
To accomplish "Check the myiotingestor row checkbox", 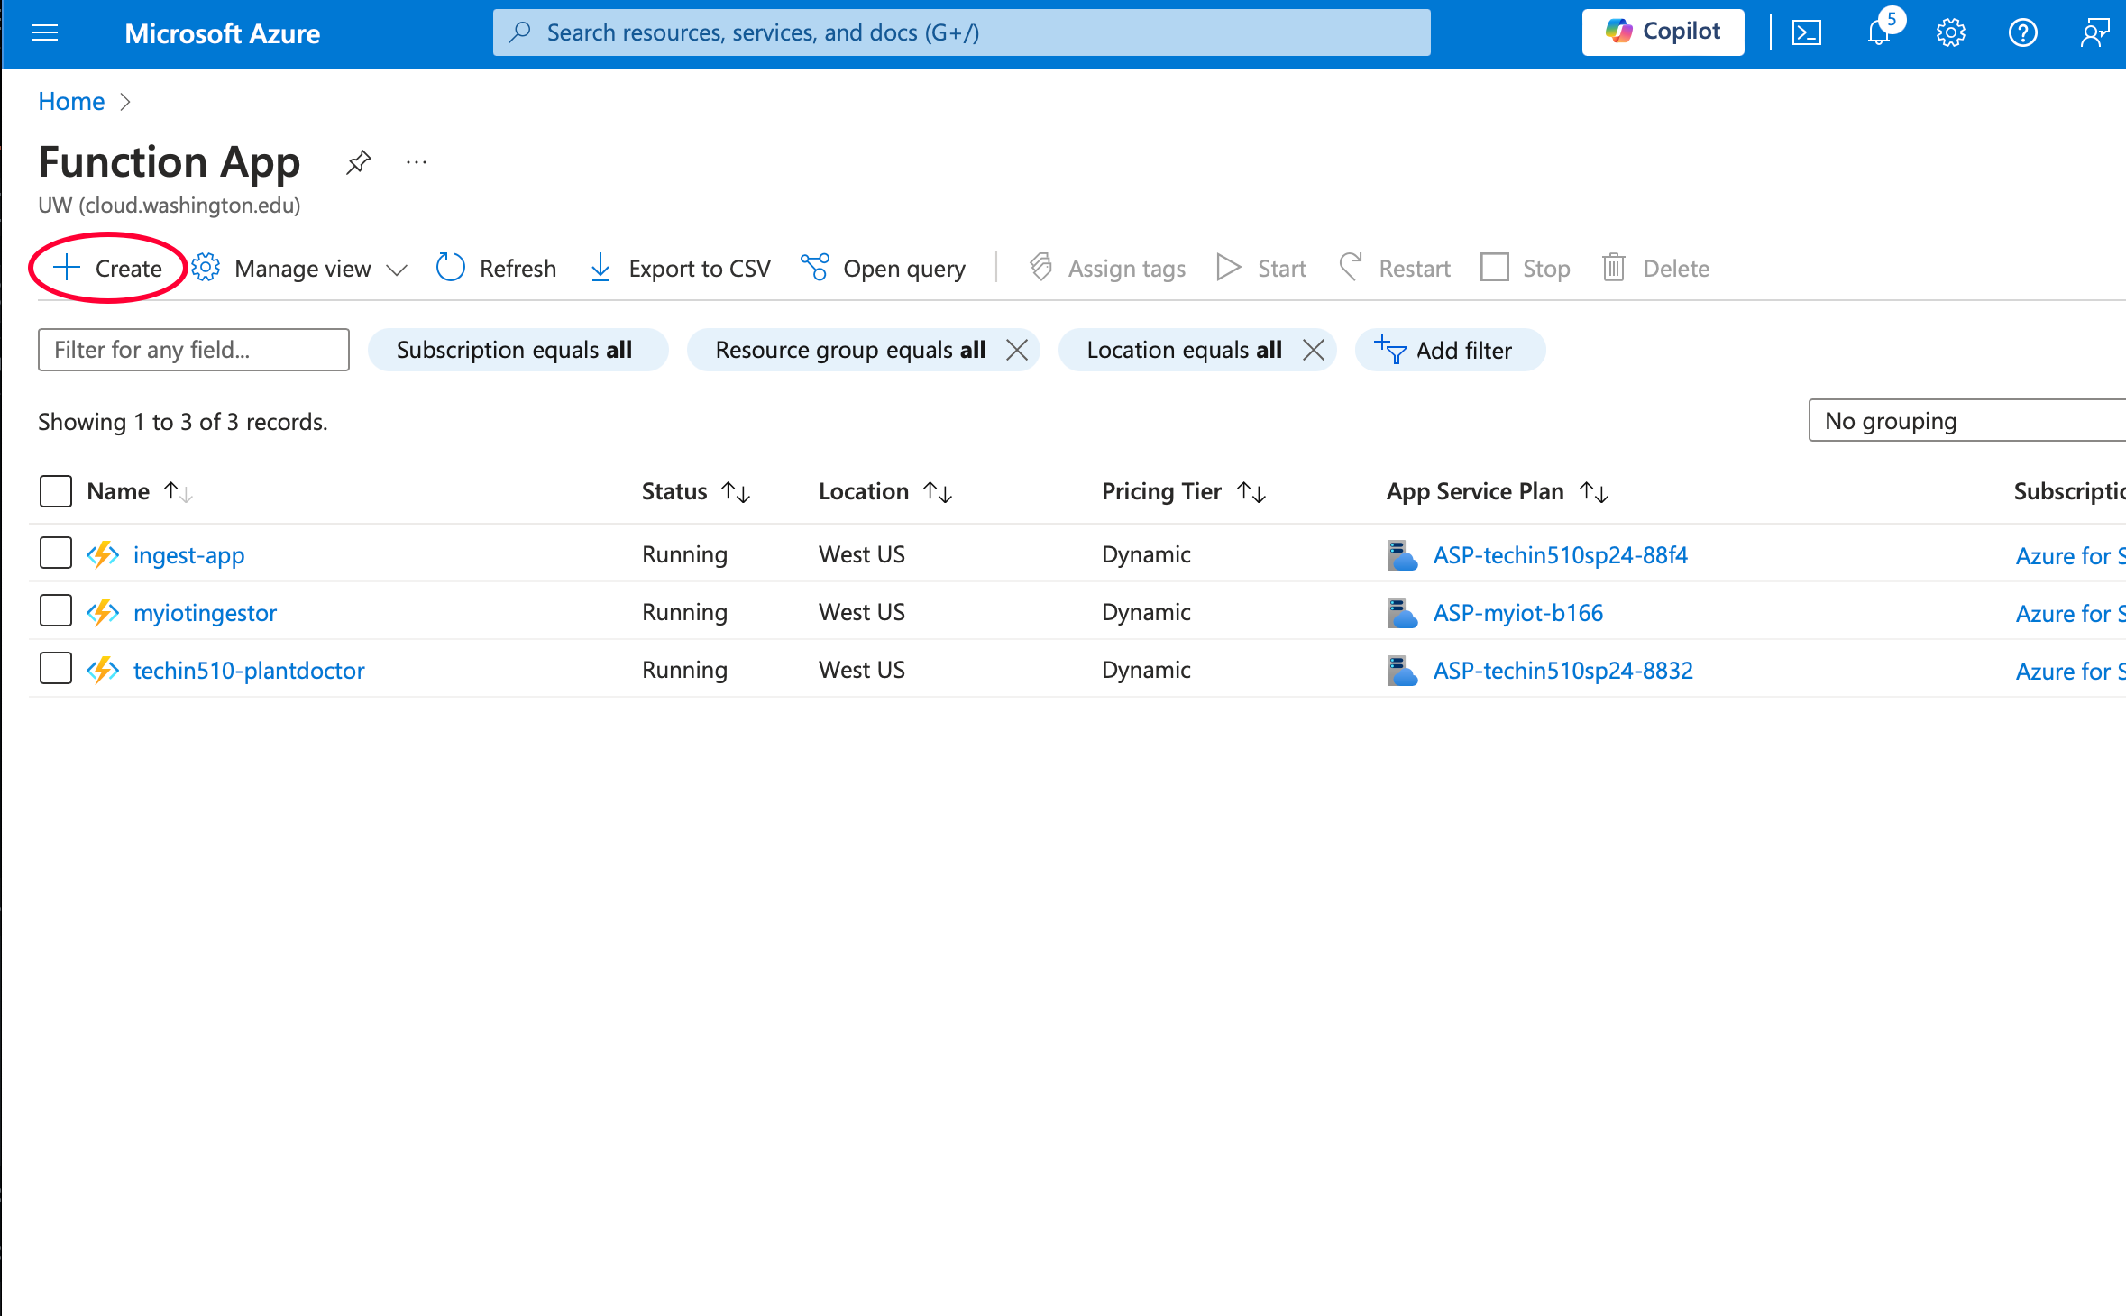I will (x=56, y=611).
